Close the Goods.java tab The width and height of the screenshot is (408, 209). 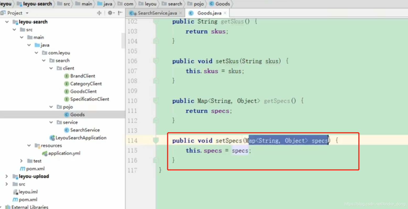(x=225, y=13)
